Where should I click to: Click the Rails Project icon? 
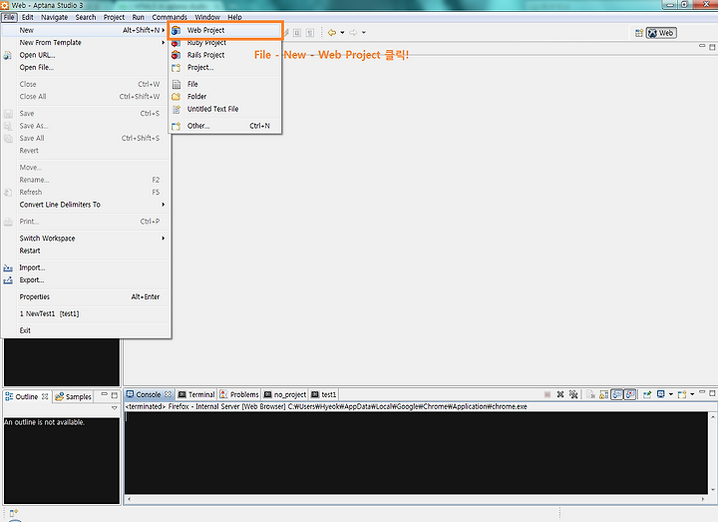176,55
